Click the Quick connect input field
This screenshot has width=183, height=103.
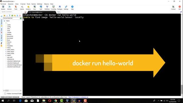point(11,12)
